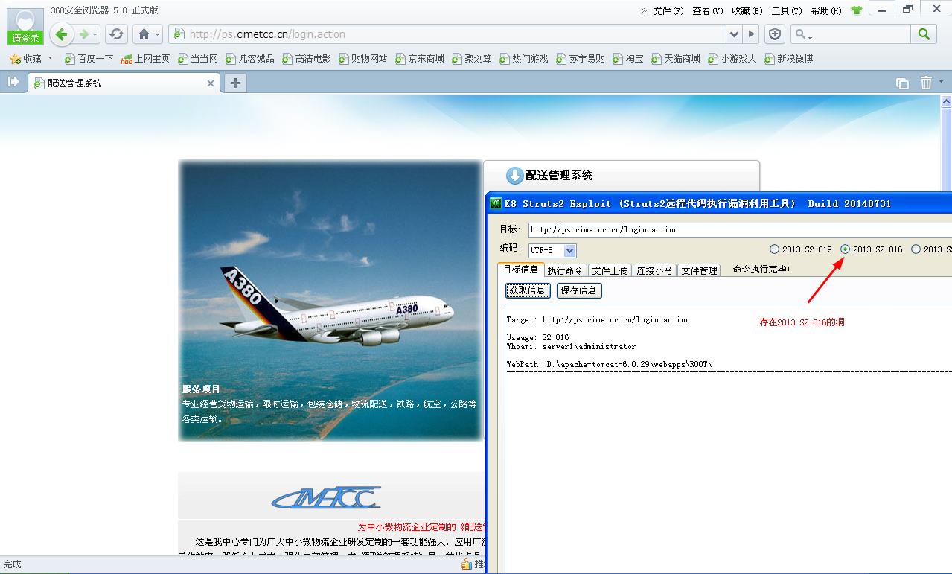Toggle the sidebar arrow icon left of tabs
The image size is (952, 574).
click(13, 82)
